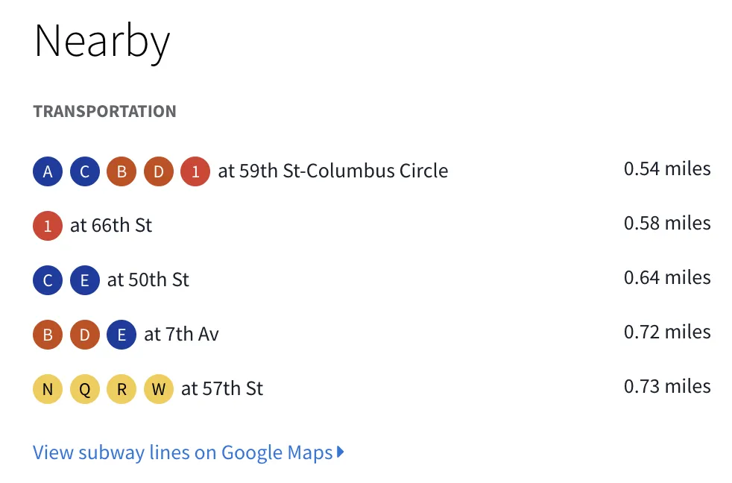Click the D icon beside 59th St-Columbus Circle

coord(158,171)
